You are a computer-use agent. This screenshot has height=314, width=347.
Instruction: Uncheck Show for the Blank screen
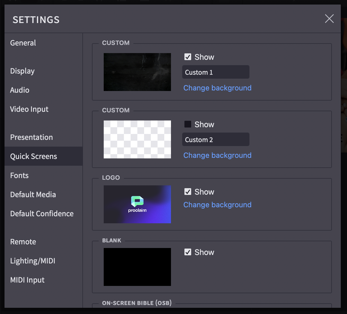[188, 252]
